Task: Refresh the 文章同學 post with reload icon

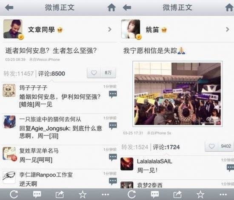Action: point(14,194)
